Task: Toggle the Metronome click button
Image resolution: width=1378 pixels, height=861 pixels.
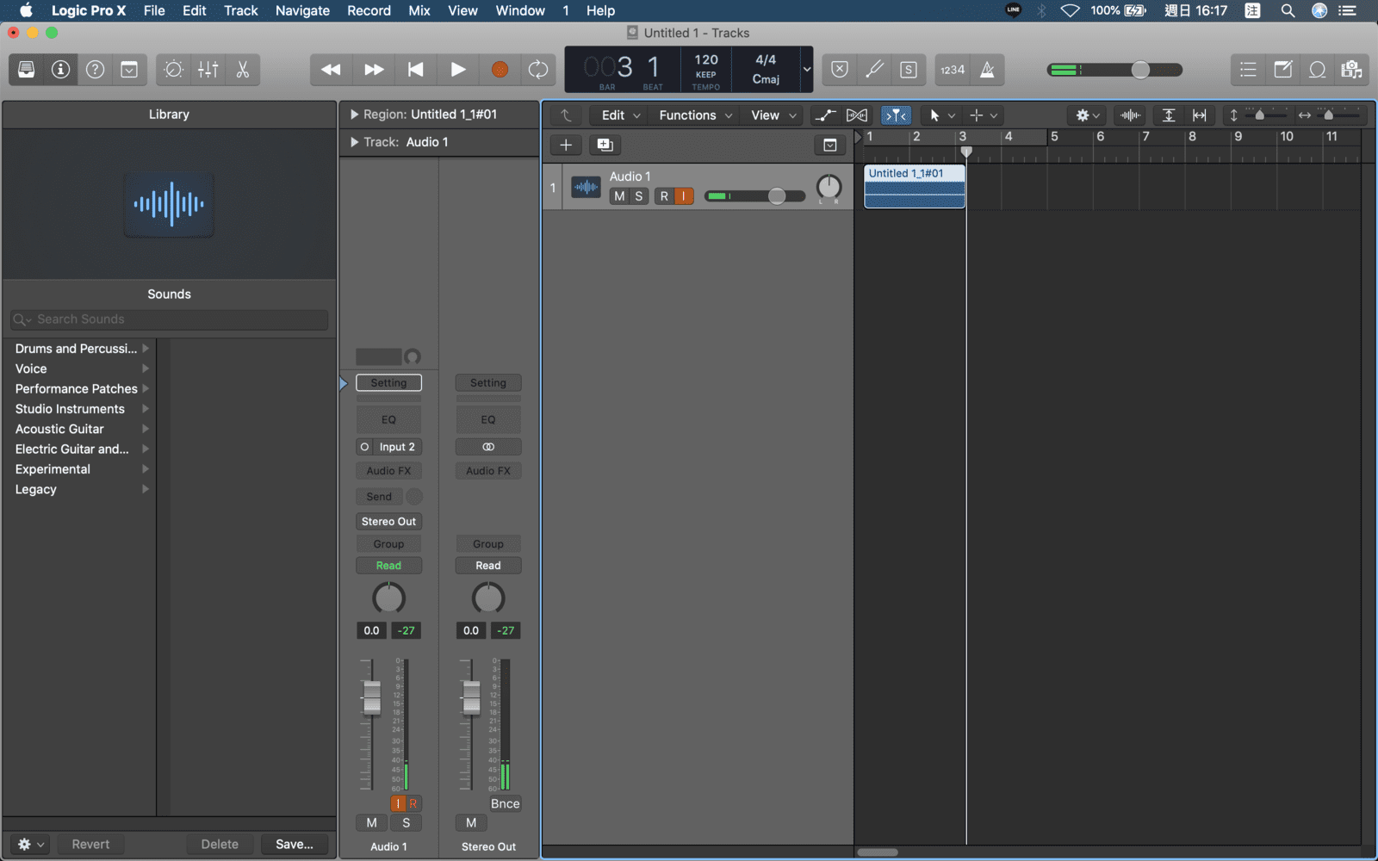Action: [x=988, y=70]
